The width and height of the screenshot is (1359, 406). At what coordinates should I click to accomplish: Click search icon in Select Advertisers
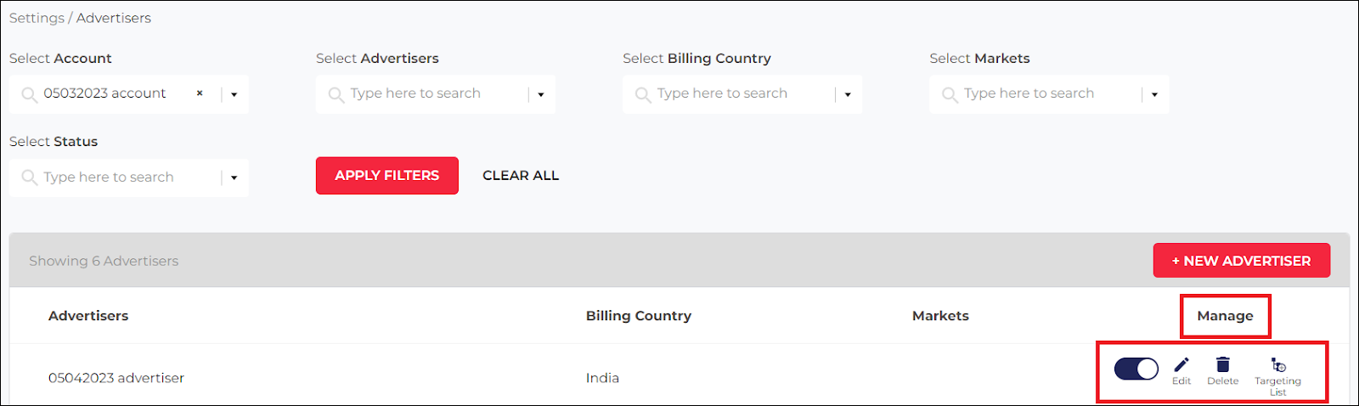[x=336, y=94]
